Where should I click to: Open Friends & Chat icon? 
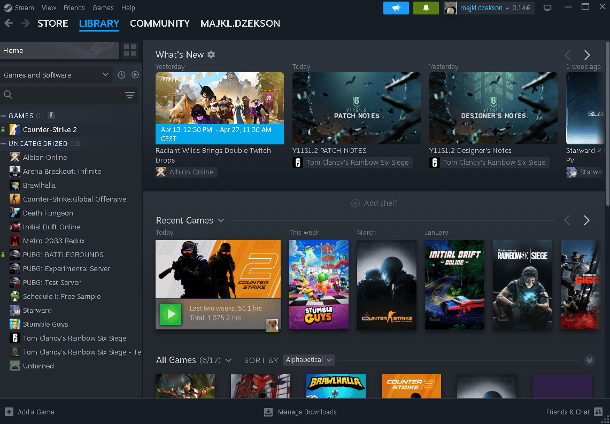tap(598, 412)
